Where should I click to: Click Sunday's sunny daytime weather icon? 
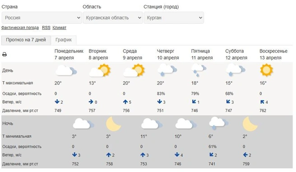tap(266, 70)
